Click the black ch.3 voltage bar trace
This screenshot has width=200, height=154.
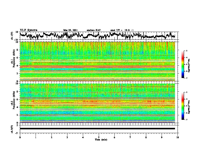click(97, 129)
